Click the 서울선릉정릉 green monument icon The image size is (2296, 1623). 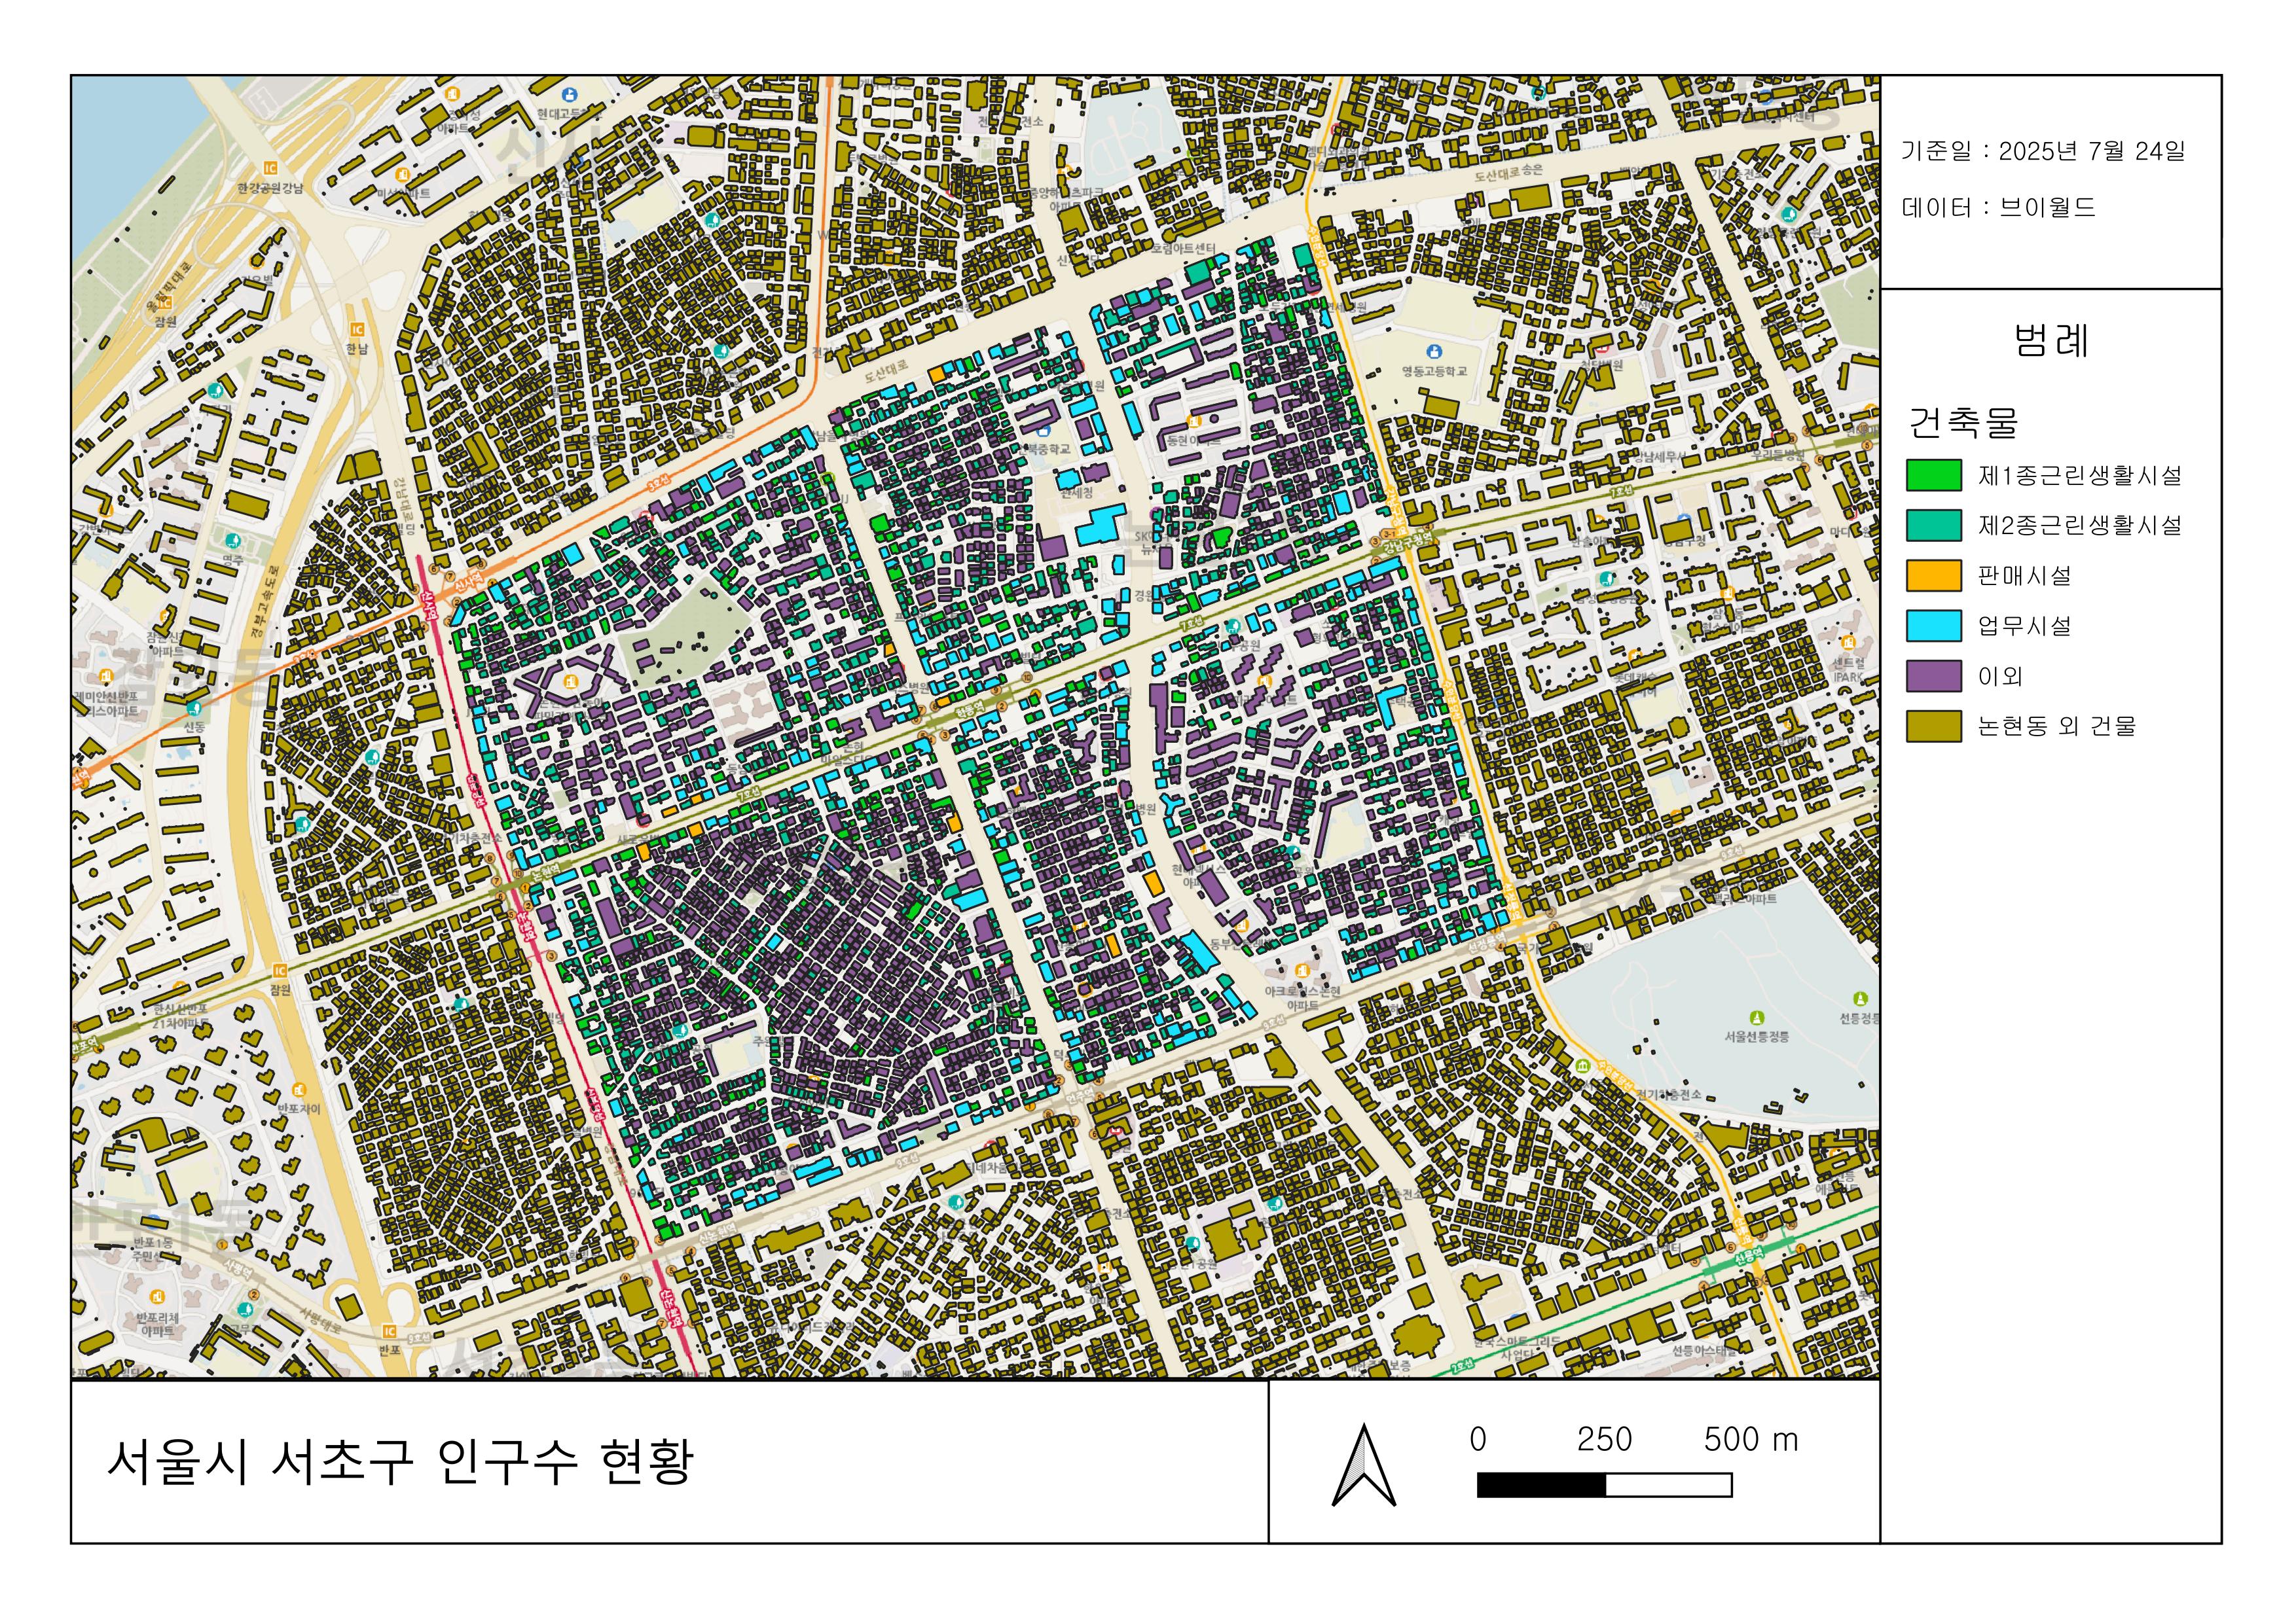coord(1757,1018)
